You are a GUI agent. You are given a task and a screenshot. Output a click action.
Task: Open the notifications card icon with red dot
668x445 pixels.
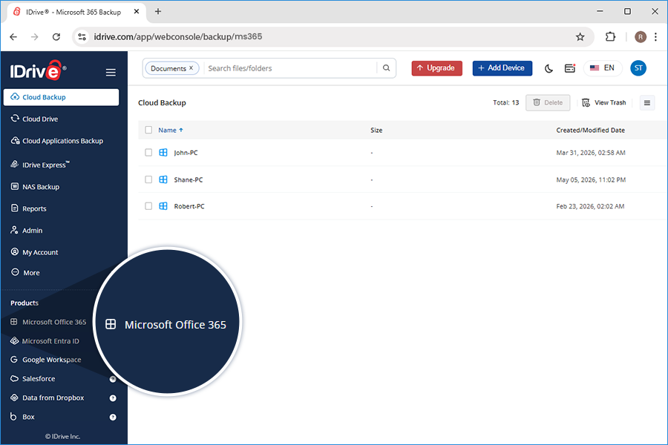pyautogui.click(x=570, y=68)
